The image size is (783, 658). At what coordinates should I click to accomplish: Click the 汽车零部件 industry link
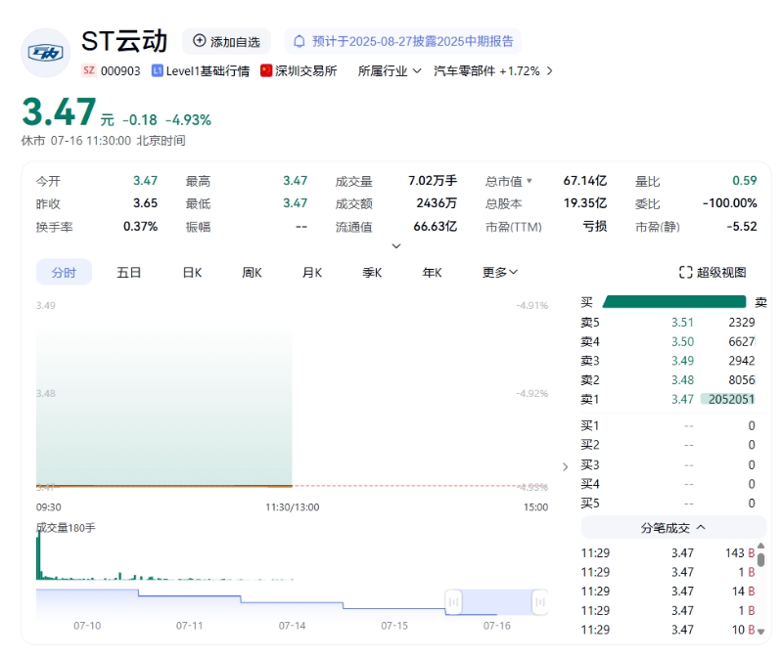click(x=464, y=71)
